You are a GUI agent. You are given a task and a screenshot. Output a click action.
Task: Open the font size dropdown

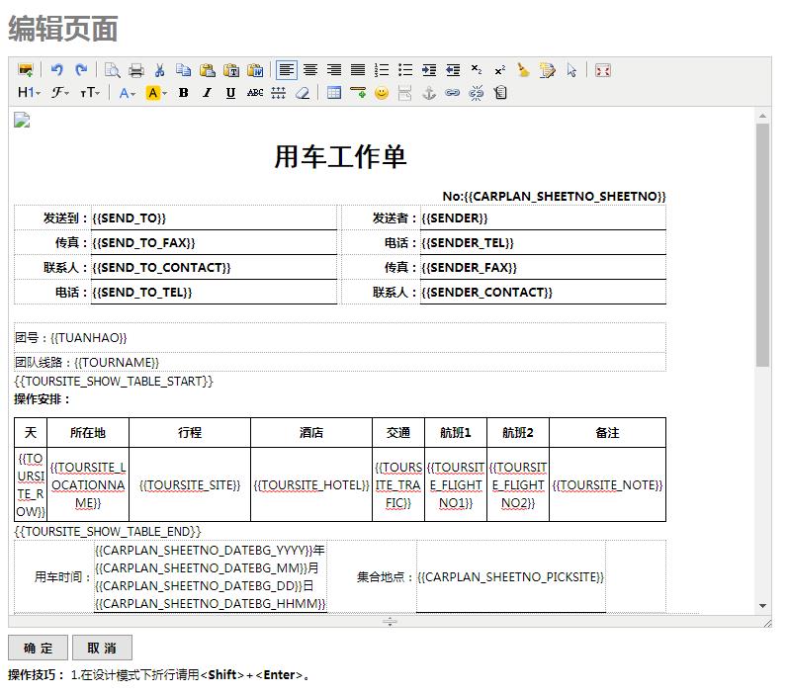pos(90,93)
